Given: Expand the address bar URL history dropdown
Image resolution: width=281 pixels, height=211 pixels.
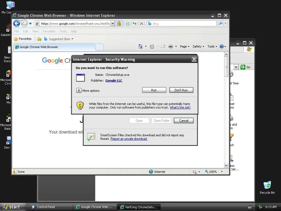Looking at the screenshot, I should point(113,24).
